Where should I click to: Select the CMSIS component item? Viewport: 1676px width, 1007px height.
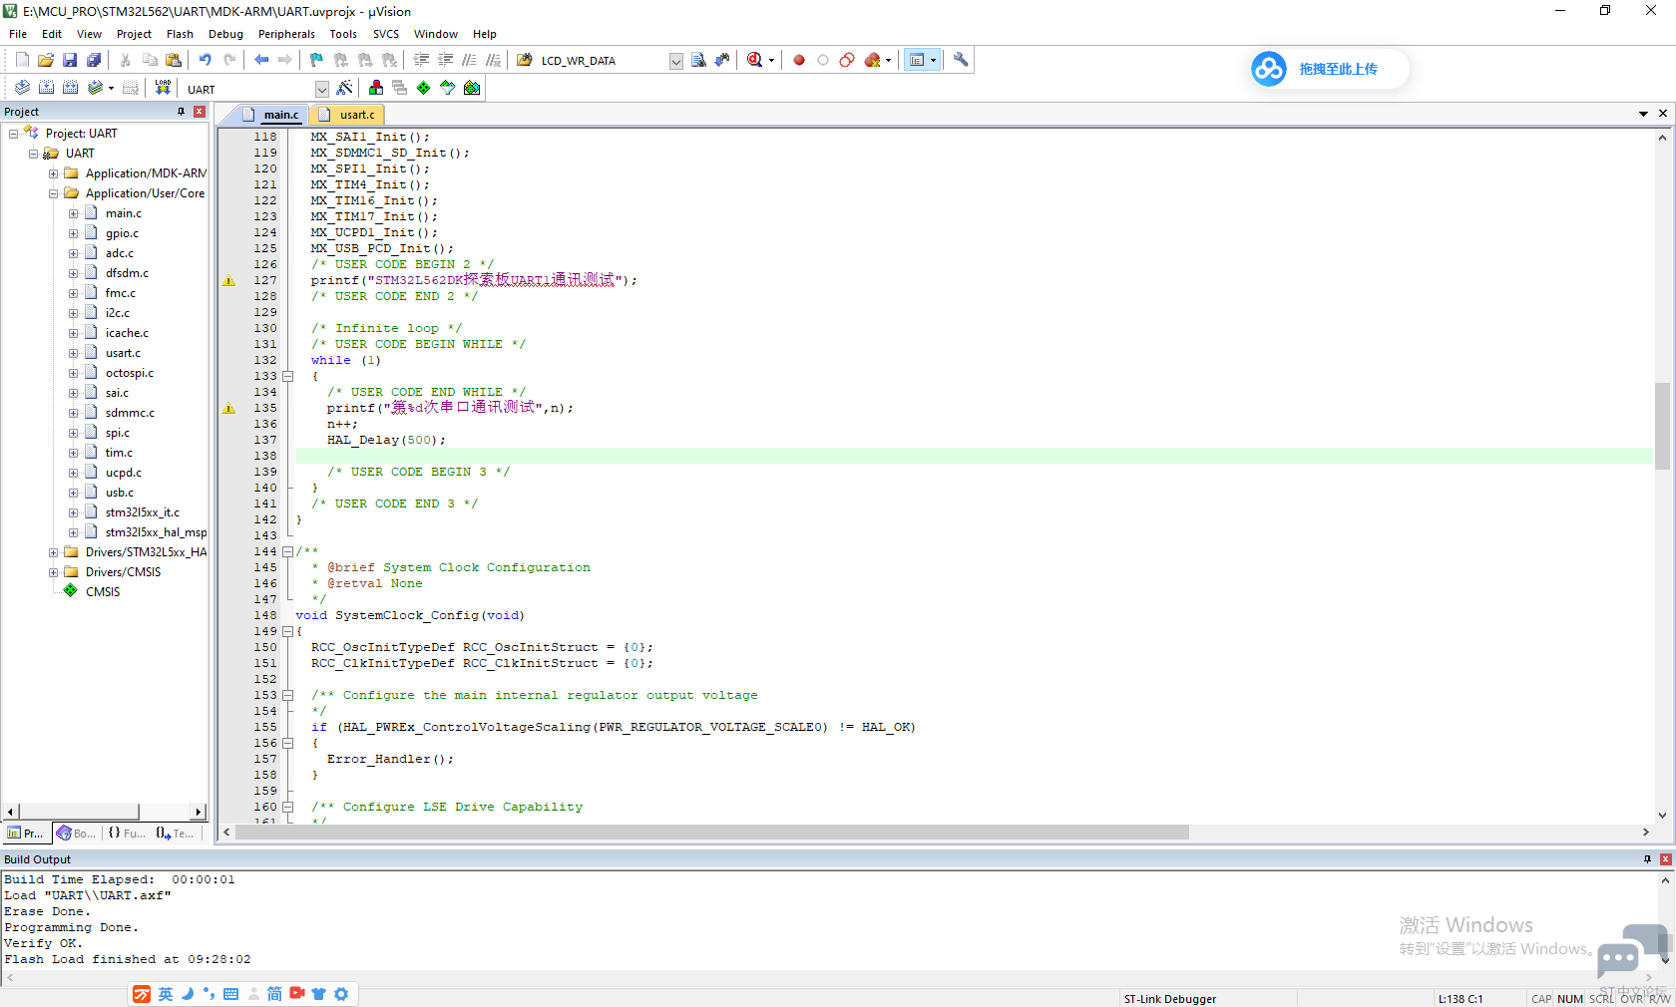click(x=103, y=591)
